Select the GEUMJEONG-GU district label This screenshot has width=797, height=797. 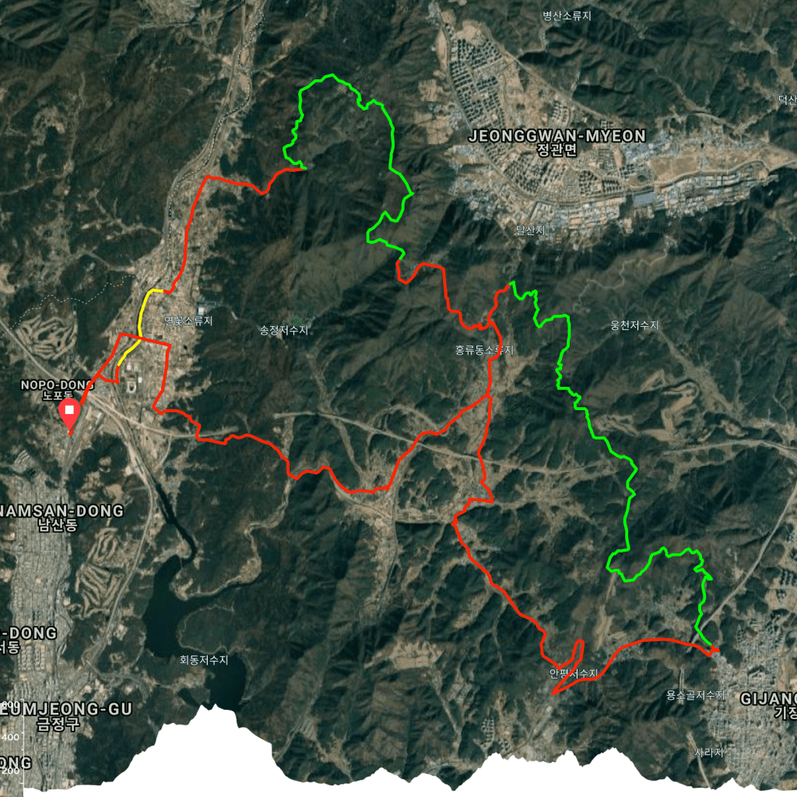tap(66, 709)
